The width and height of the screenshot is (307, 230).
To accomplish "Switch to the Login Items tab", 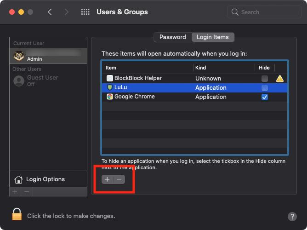I will coord(213,37).
